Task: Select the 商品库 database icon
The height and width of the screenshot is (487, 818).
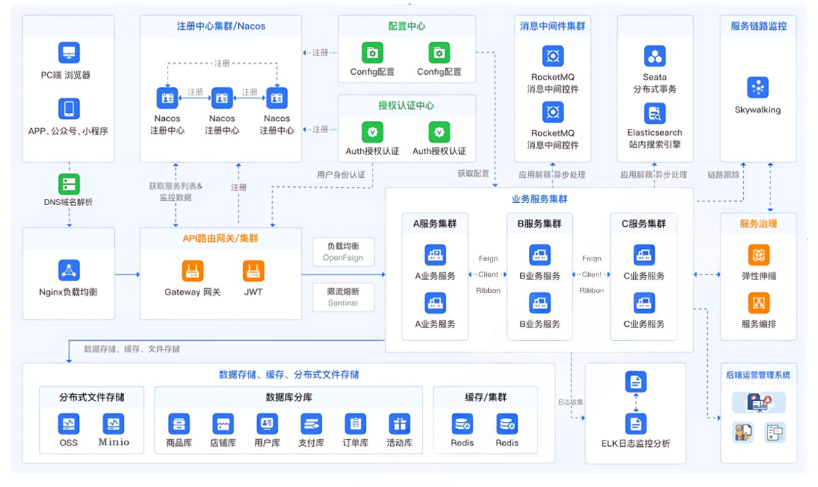Action: coord(179,423)
